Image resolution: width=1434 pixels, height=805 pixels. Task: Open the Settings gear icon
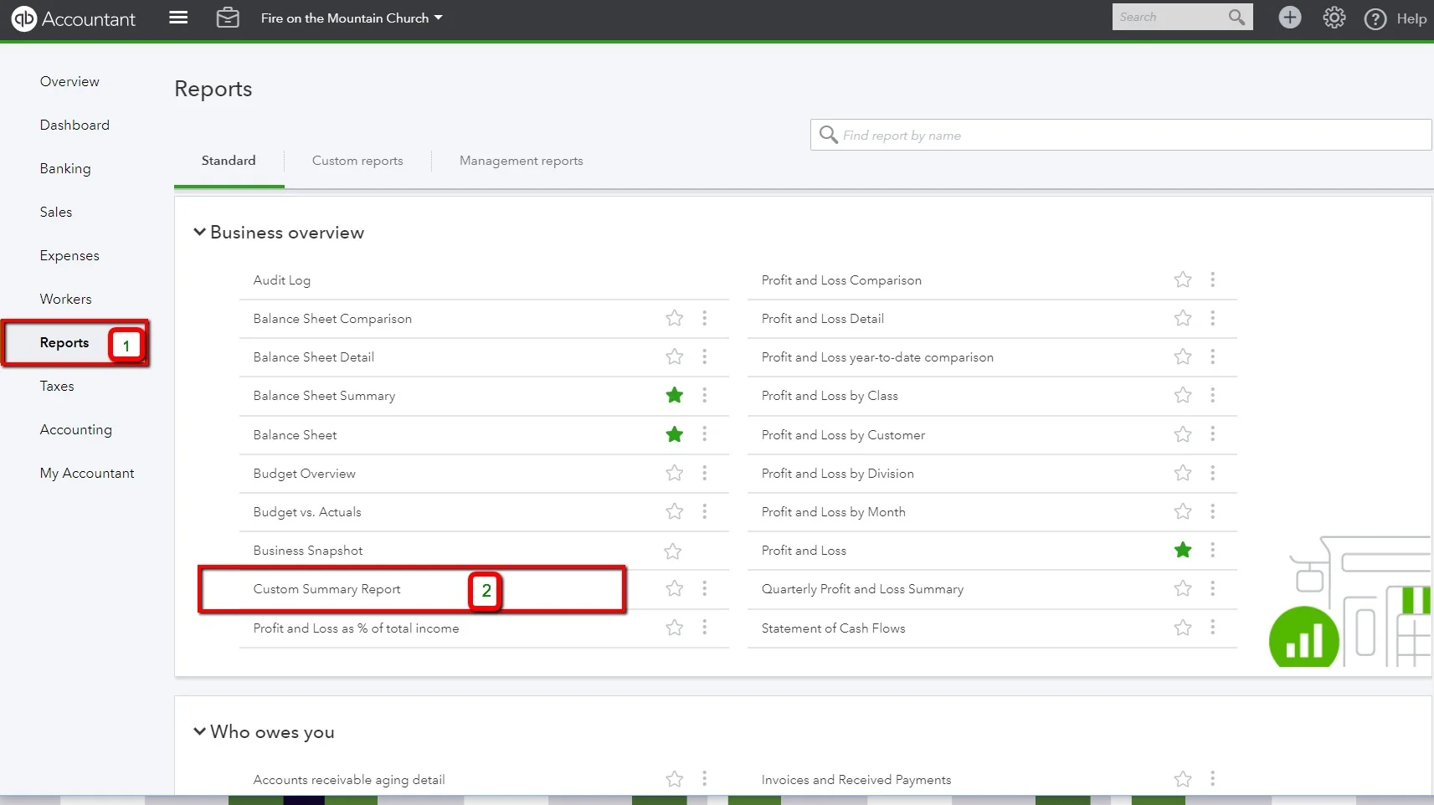pos(1334,18)
